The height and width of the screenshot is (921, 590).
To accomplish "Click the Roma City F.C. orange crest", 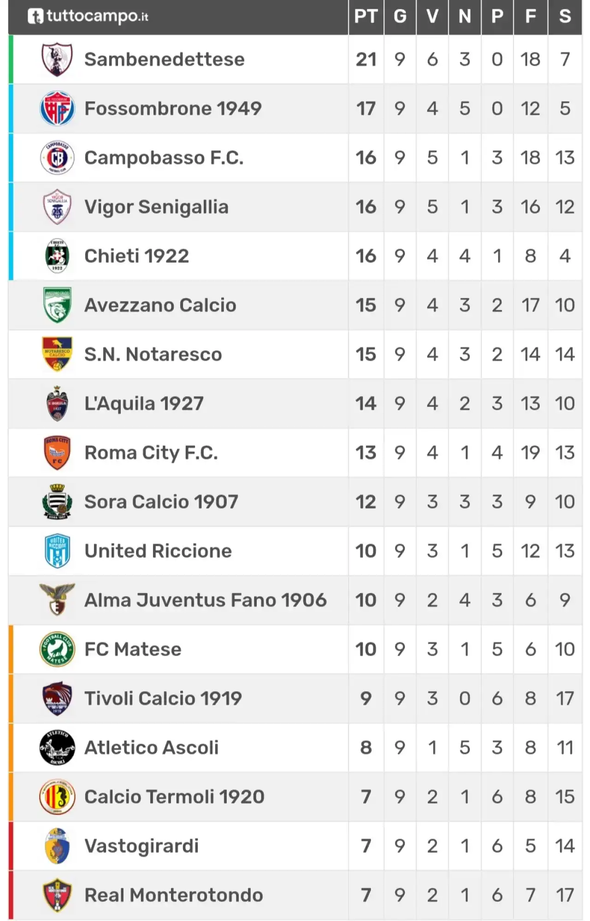I will (57, 453).
